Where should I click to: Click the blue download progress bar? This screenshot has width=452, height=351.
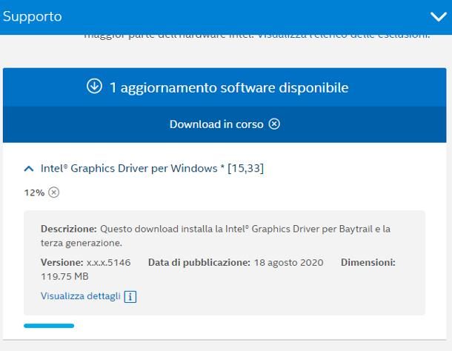tap(49, 326)
